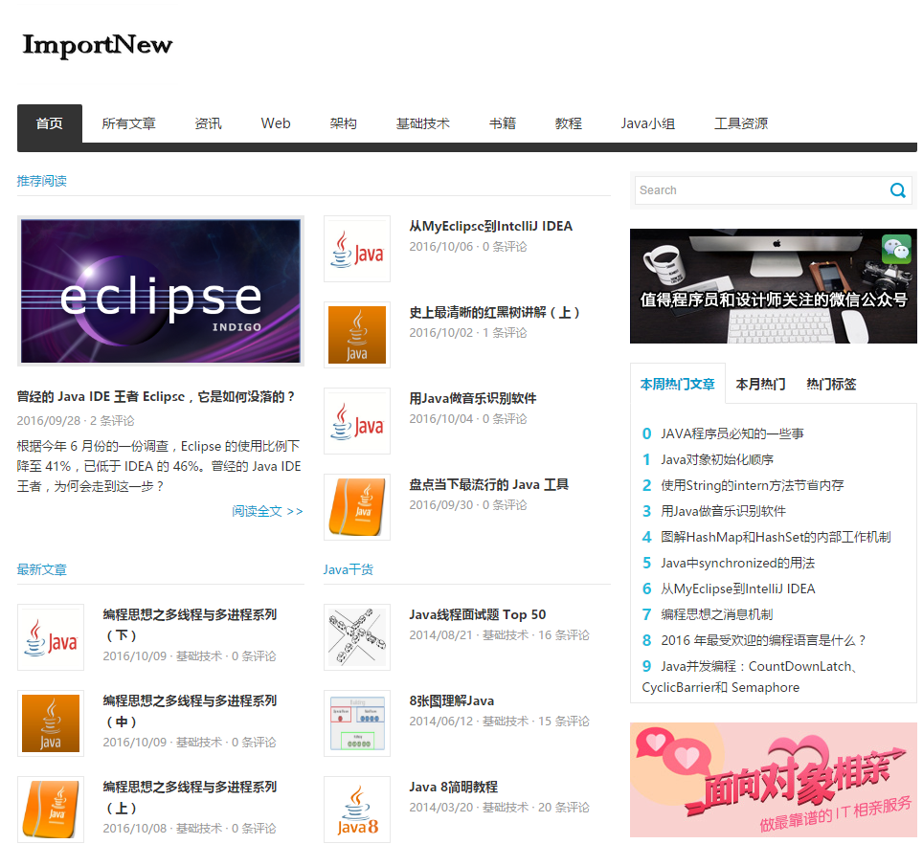Open the Java线程面试题 Top 50 article

pos(478,614)
